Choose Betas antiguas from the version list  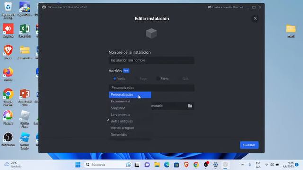[130, 121]
